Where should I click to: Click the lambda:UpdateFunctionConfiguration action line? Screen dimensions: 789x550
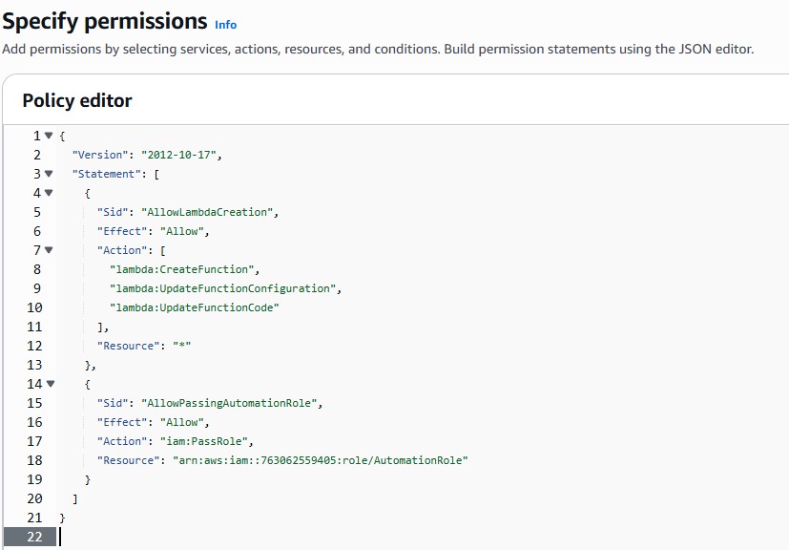tap(225, 288)
